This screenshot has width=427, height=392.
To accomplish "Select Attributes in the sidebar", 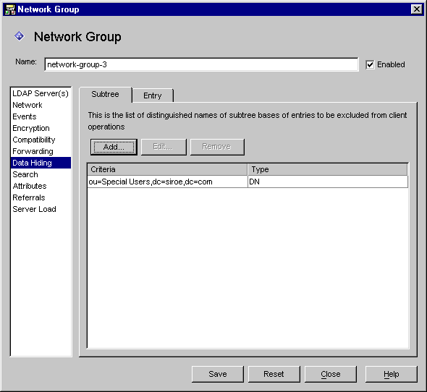I will coord(41,186).
